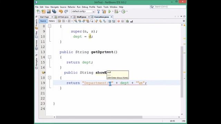Image resolution: width=221 pixels, height=124 pixels.
Task: Click the Redo arrow icon
Action: (x=66, y=11)
